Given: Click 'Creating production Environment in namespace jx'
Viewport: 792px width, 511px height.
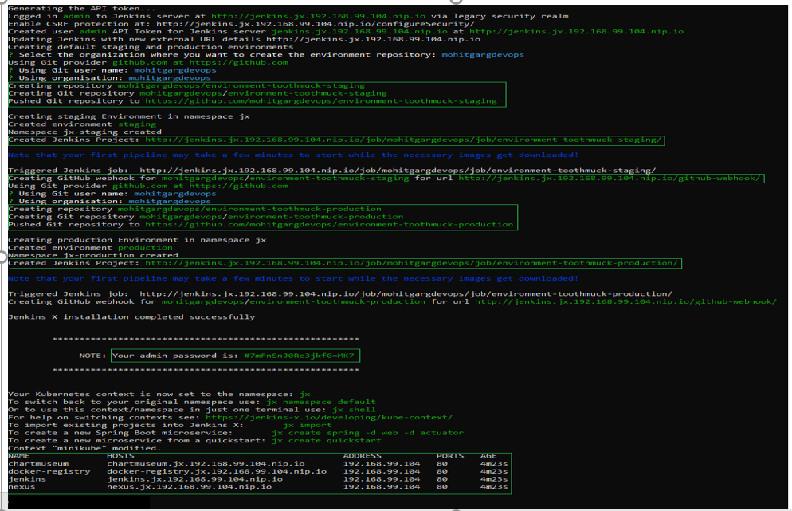Looking at the screenshot, I should pos(137,240).
